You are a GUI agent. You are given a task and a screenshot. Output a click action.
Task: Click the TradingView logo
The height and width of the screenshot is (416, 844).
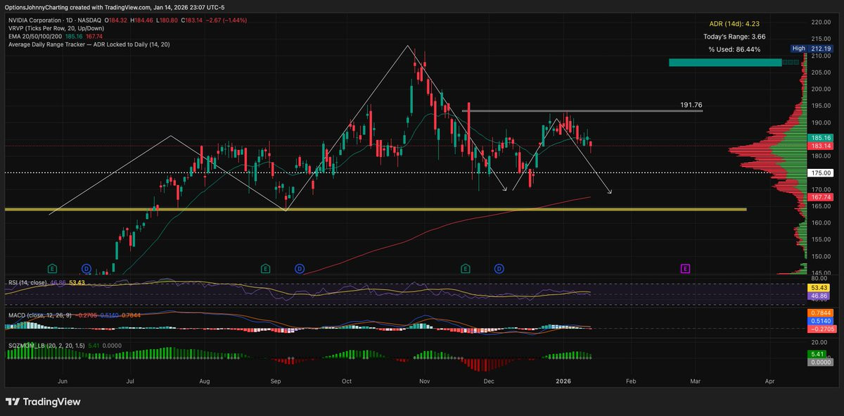[x=43, y=402]
